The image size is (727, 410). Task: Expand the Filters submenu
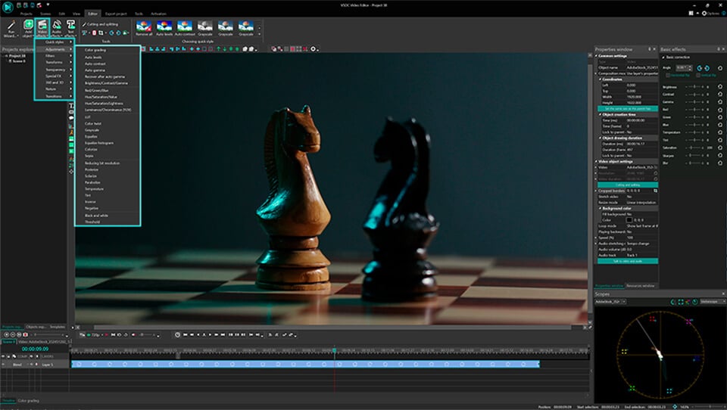pyautogui.click(x=55, y=55)
